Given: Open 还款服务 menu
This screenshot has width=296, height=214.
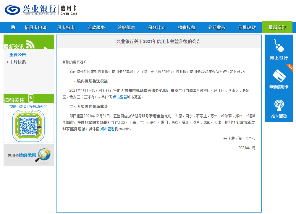Looking at the screenshot, I should [96, 27].
